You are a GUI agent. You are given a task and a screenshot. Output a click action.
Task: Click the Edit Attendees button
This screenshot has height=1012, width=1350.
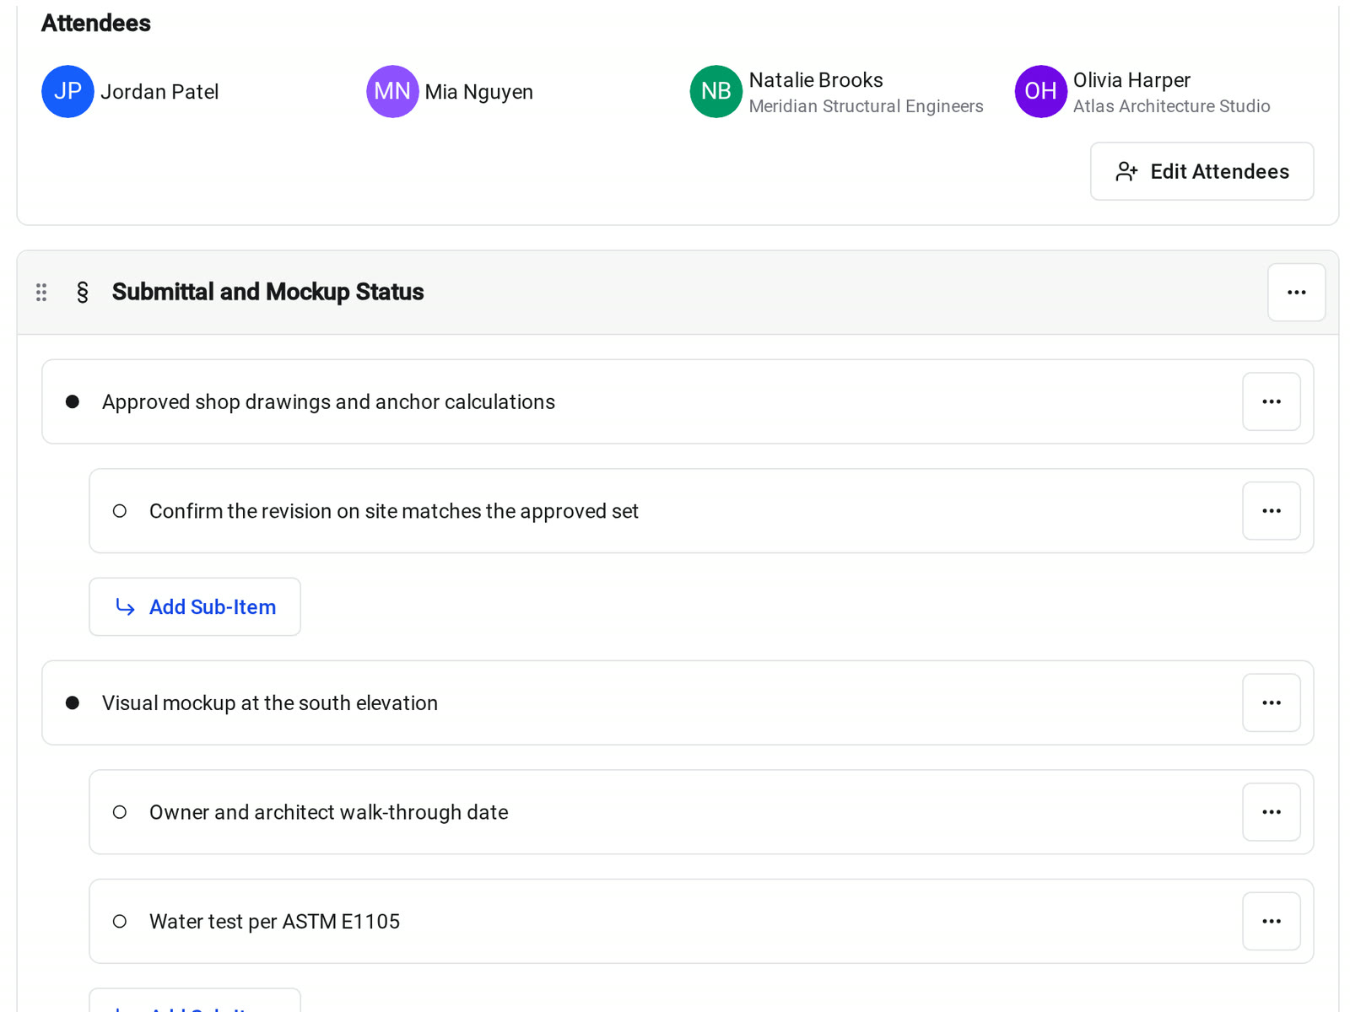(1201, 171)
